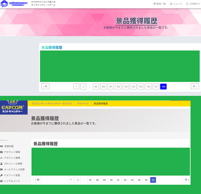Click 次 » in the lower pagination
This screenshot has width=201, height=194.
click(x=187, y=180)
